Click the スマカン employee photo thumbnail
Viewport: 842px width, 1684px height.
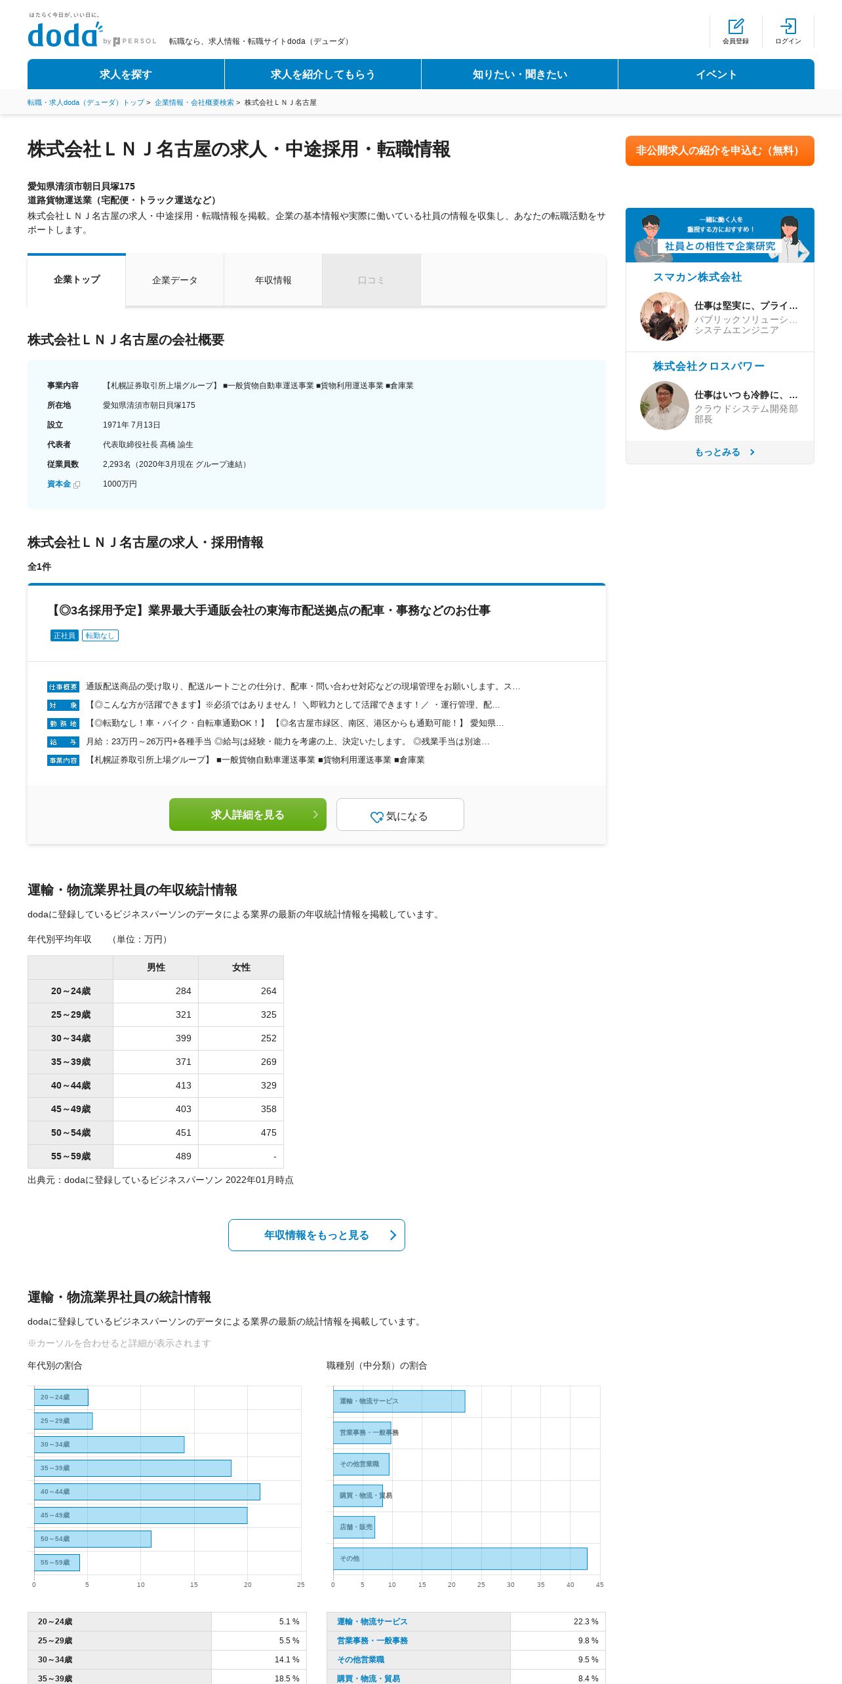point(664,317)
